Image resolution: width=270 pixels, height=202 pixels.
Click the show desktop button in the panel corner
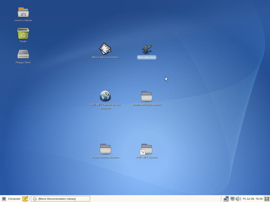[267, 199]
